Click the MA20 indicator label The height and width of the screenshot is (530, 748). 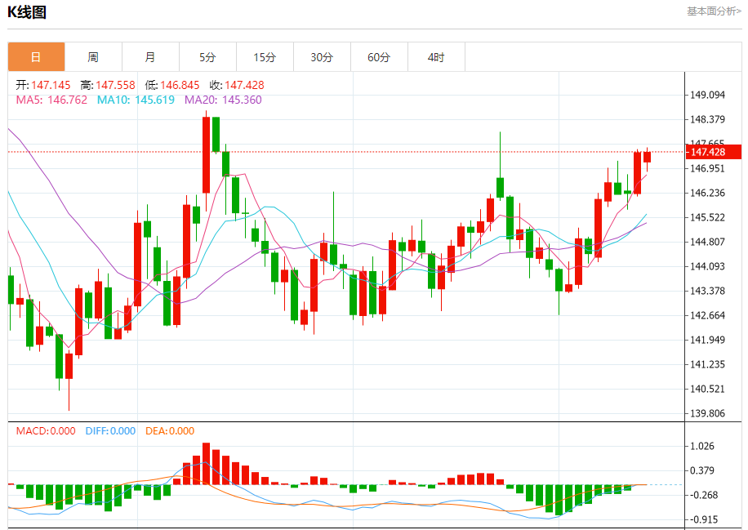coord(223,100)
